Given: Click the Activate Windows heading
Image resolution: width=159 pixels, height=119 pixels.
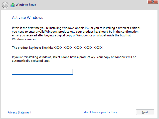Looking at the screenshot, I should (28, 18).
